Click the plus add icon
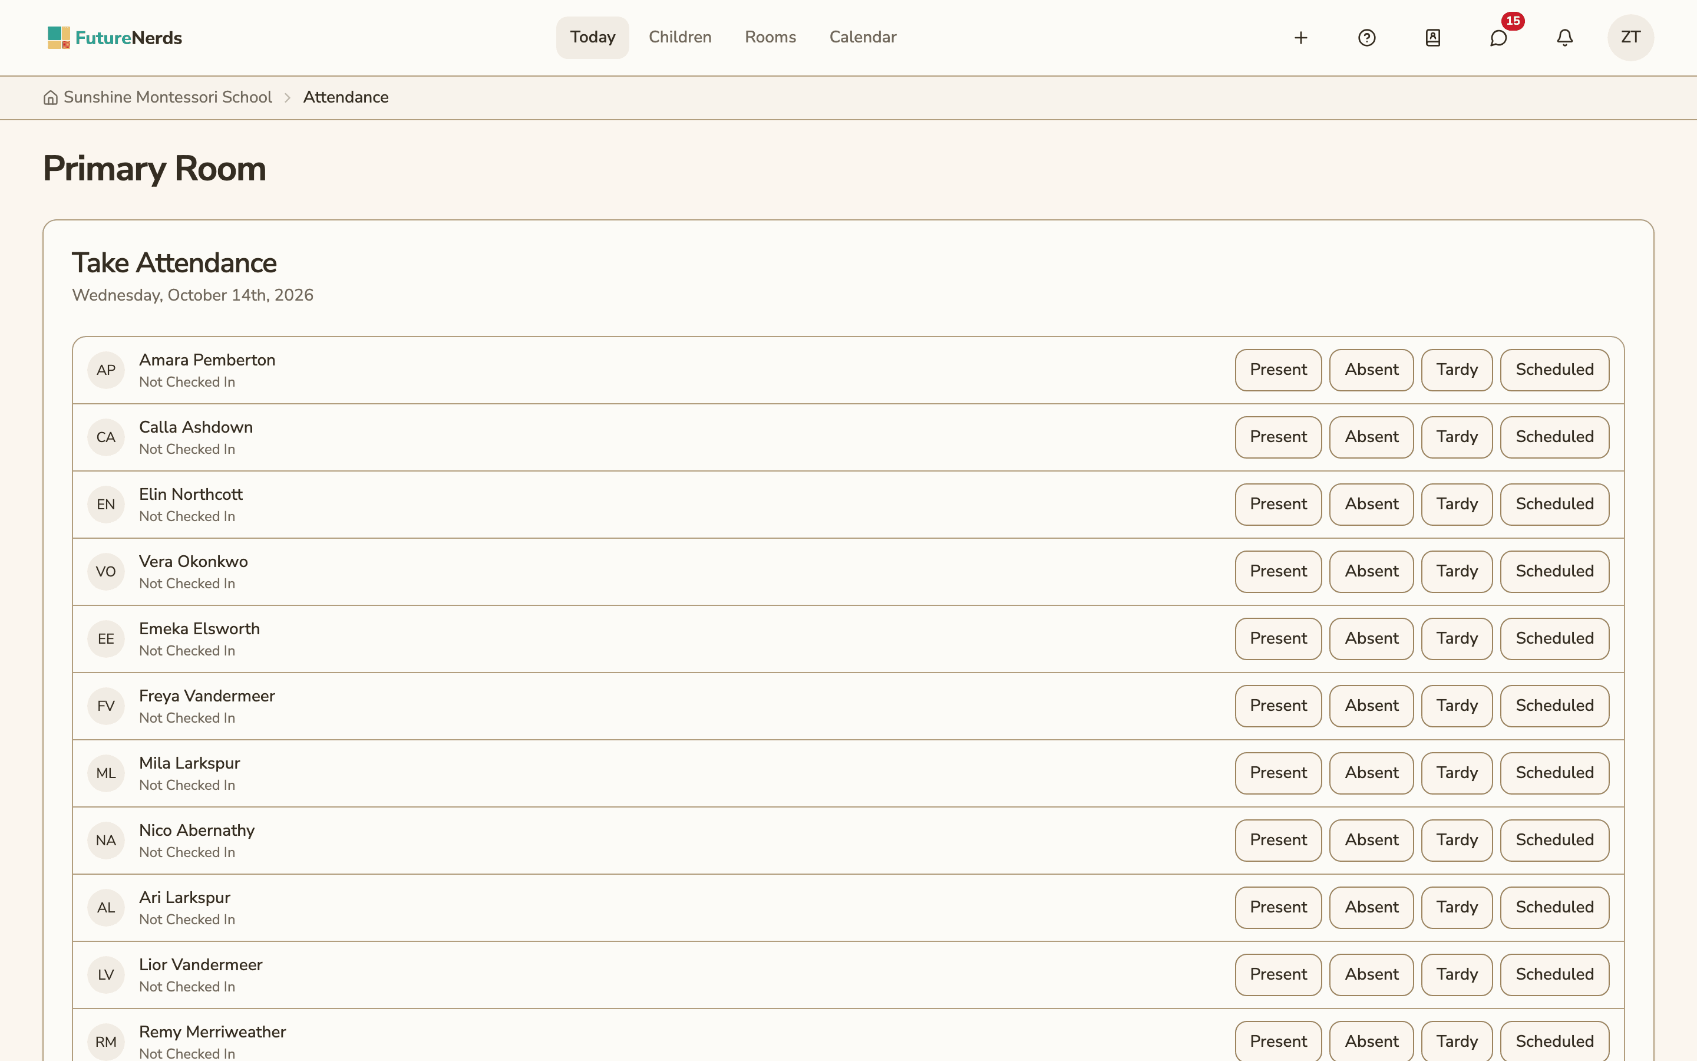Screen dimensions: 1697x1061 click(x=1301, y=38)
